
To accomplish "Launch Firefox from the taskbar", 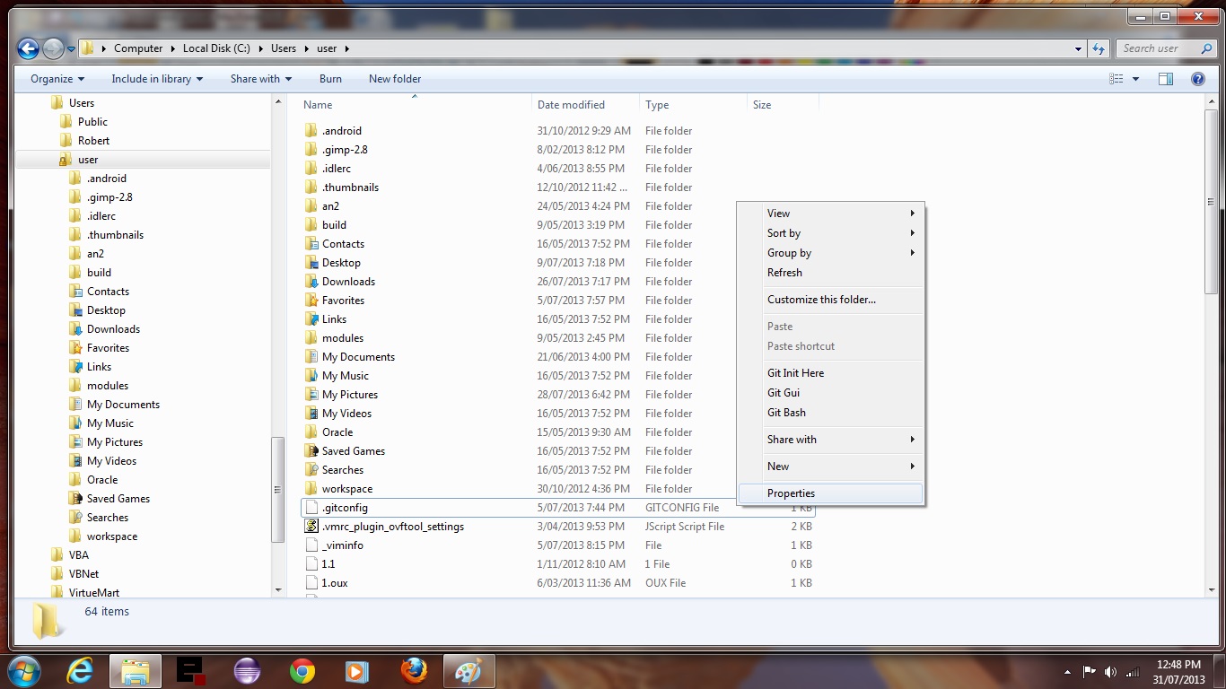I will [413, 671].
